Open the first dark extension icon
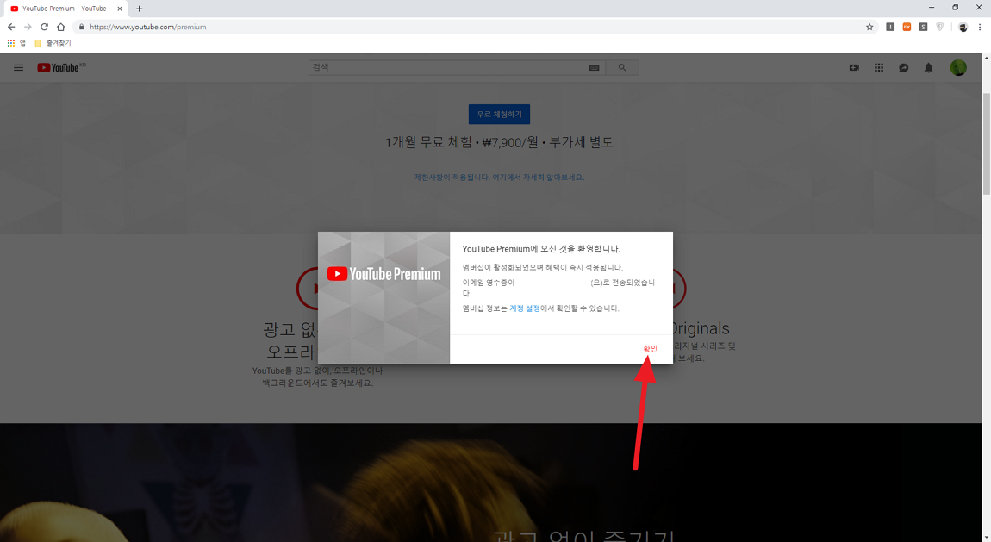991x542 pixels. [x=890, y=27]
